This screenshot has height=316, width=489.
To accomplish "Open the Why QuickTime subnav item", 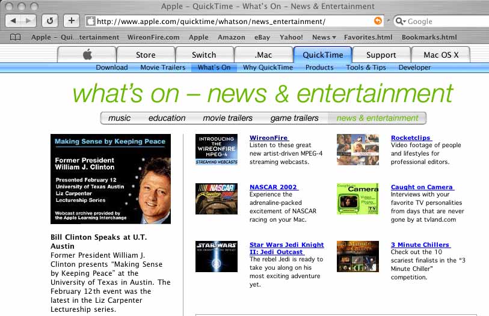I will (268, 67).
